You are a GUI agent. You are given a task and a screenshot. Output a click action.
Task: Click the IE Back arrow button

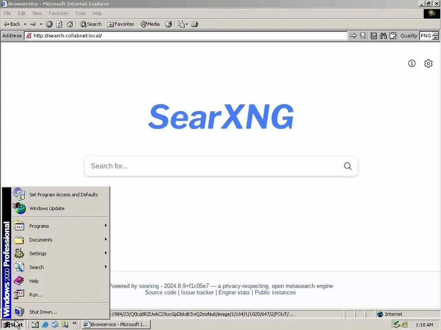point(12,24)
